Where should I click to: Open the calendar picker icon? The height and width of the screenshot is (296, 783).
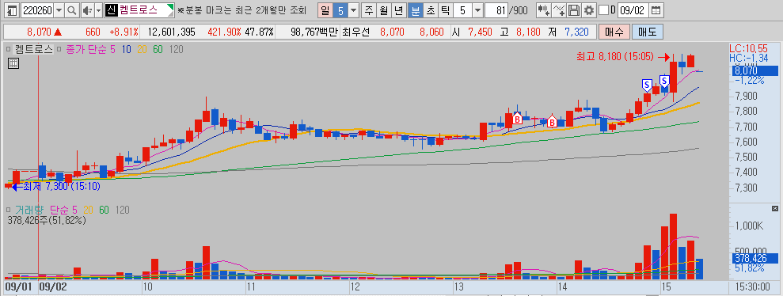656,10
